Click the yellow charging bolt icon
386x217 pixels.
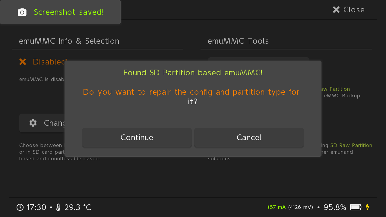[367, 207]
